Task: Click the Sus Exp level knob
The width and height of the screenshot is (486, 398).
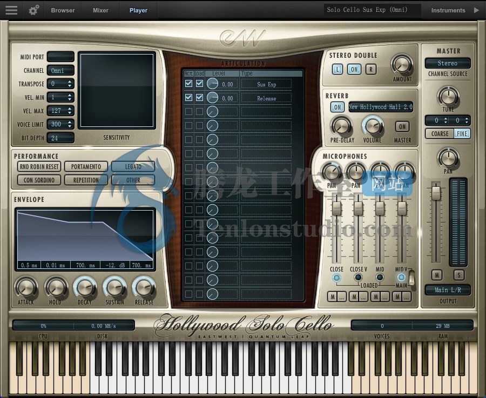Action: click(212, 84)
